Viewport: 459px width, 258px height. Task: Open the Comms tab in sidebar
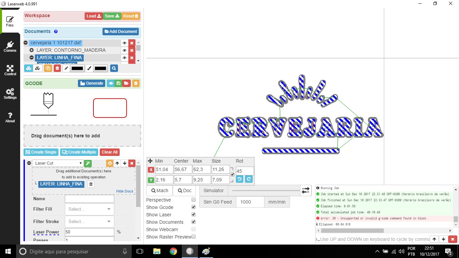coord(10,46)
